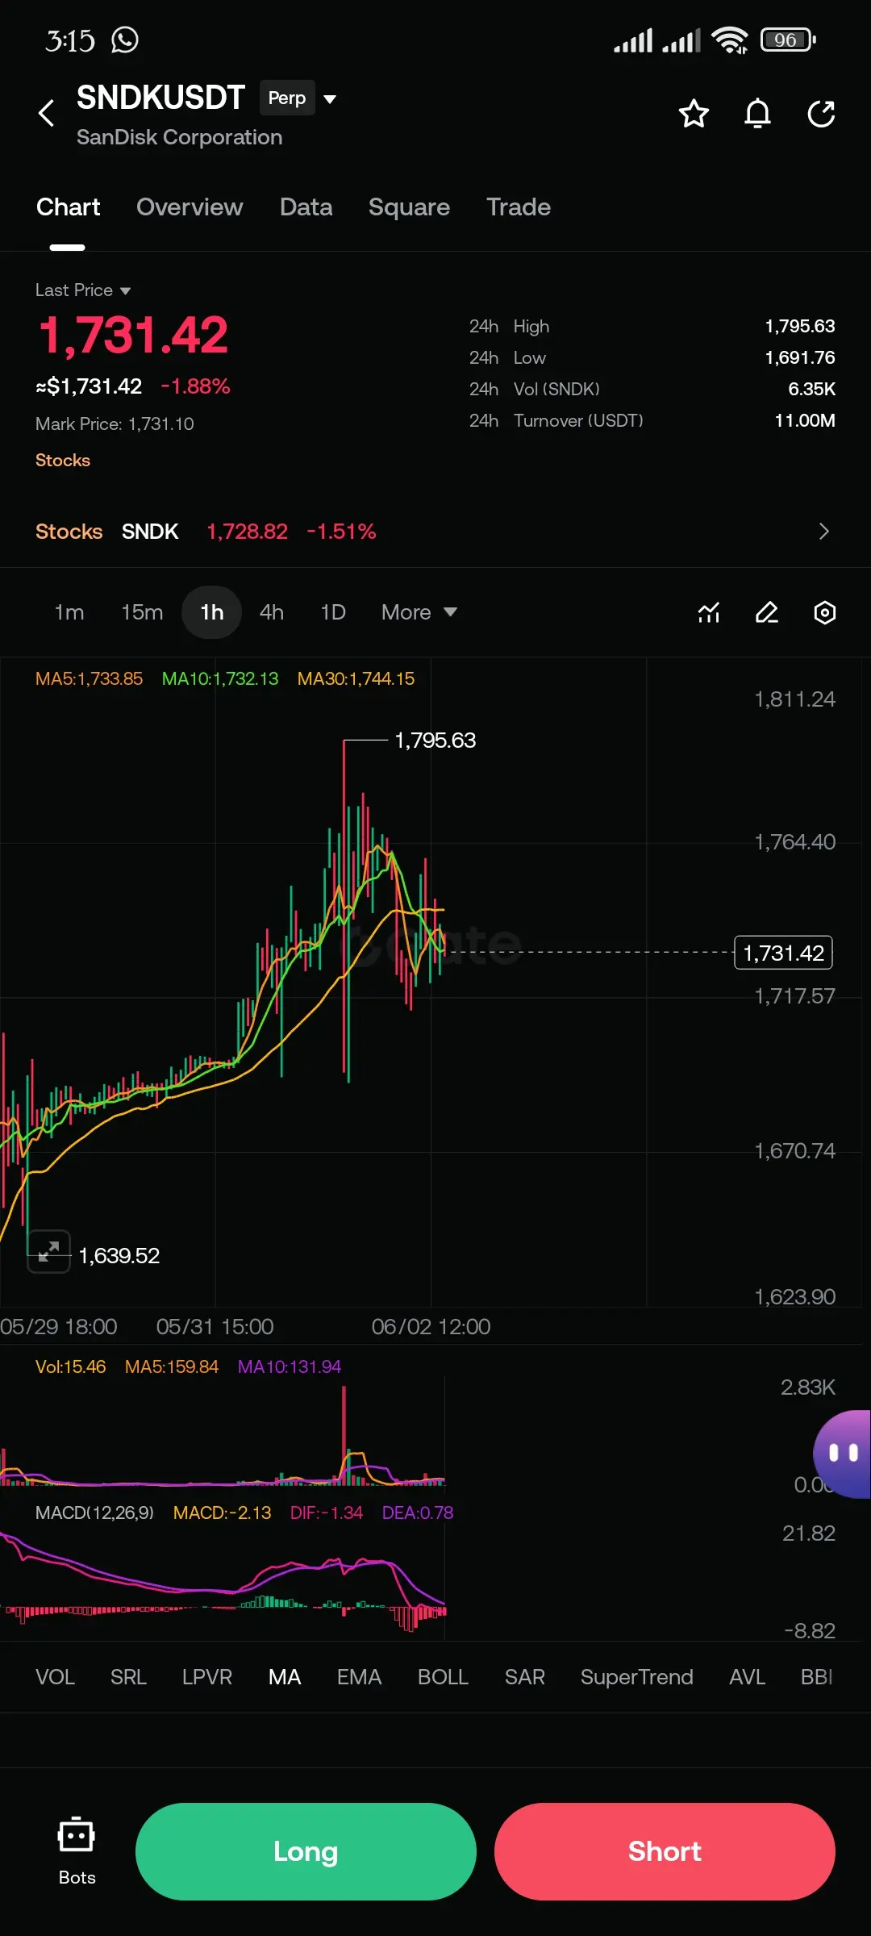Tap the Vol:15.46 volume label
This screenshot has height=1936, width=871.
pos(71,1366)
